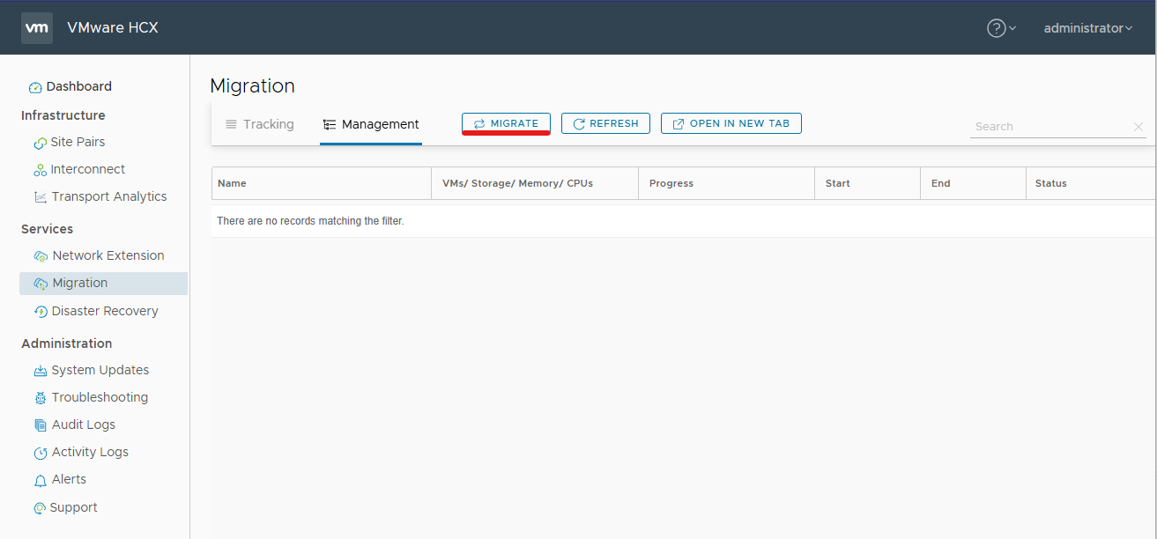Click the Disaster Recovery icon
Screen dimensions: 1157x539
41,312
